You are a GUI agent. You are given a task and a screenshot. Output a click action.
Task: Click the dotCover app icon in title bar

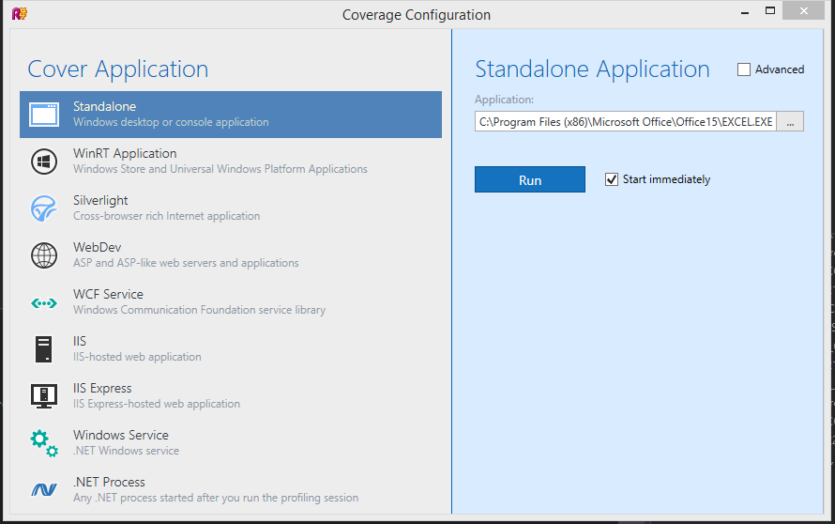(x=19, y=13)
